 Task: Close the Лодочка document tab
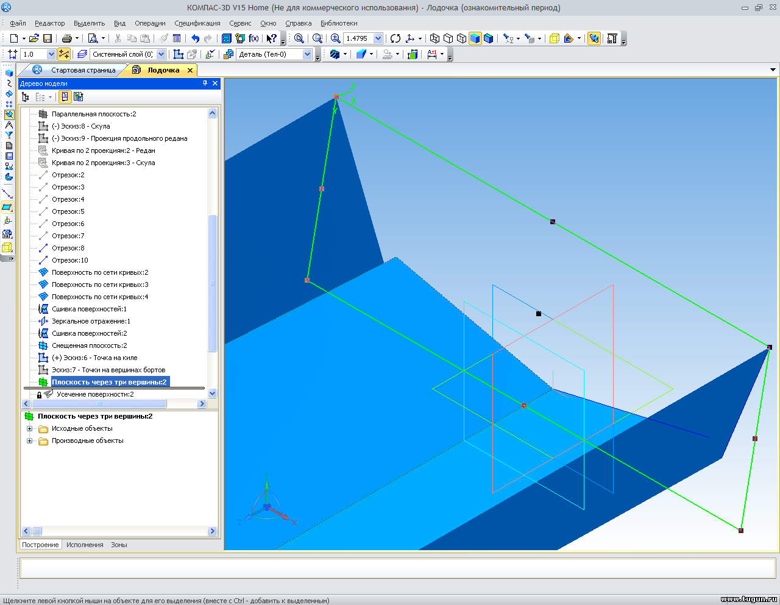click(x=190, y=71)
